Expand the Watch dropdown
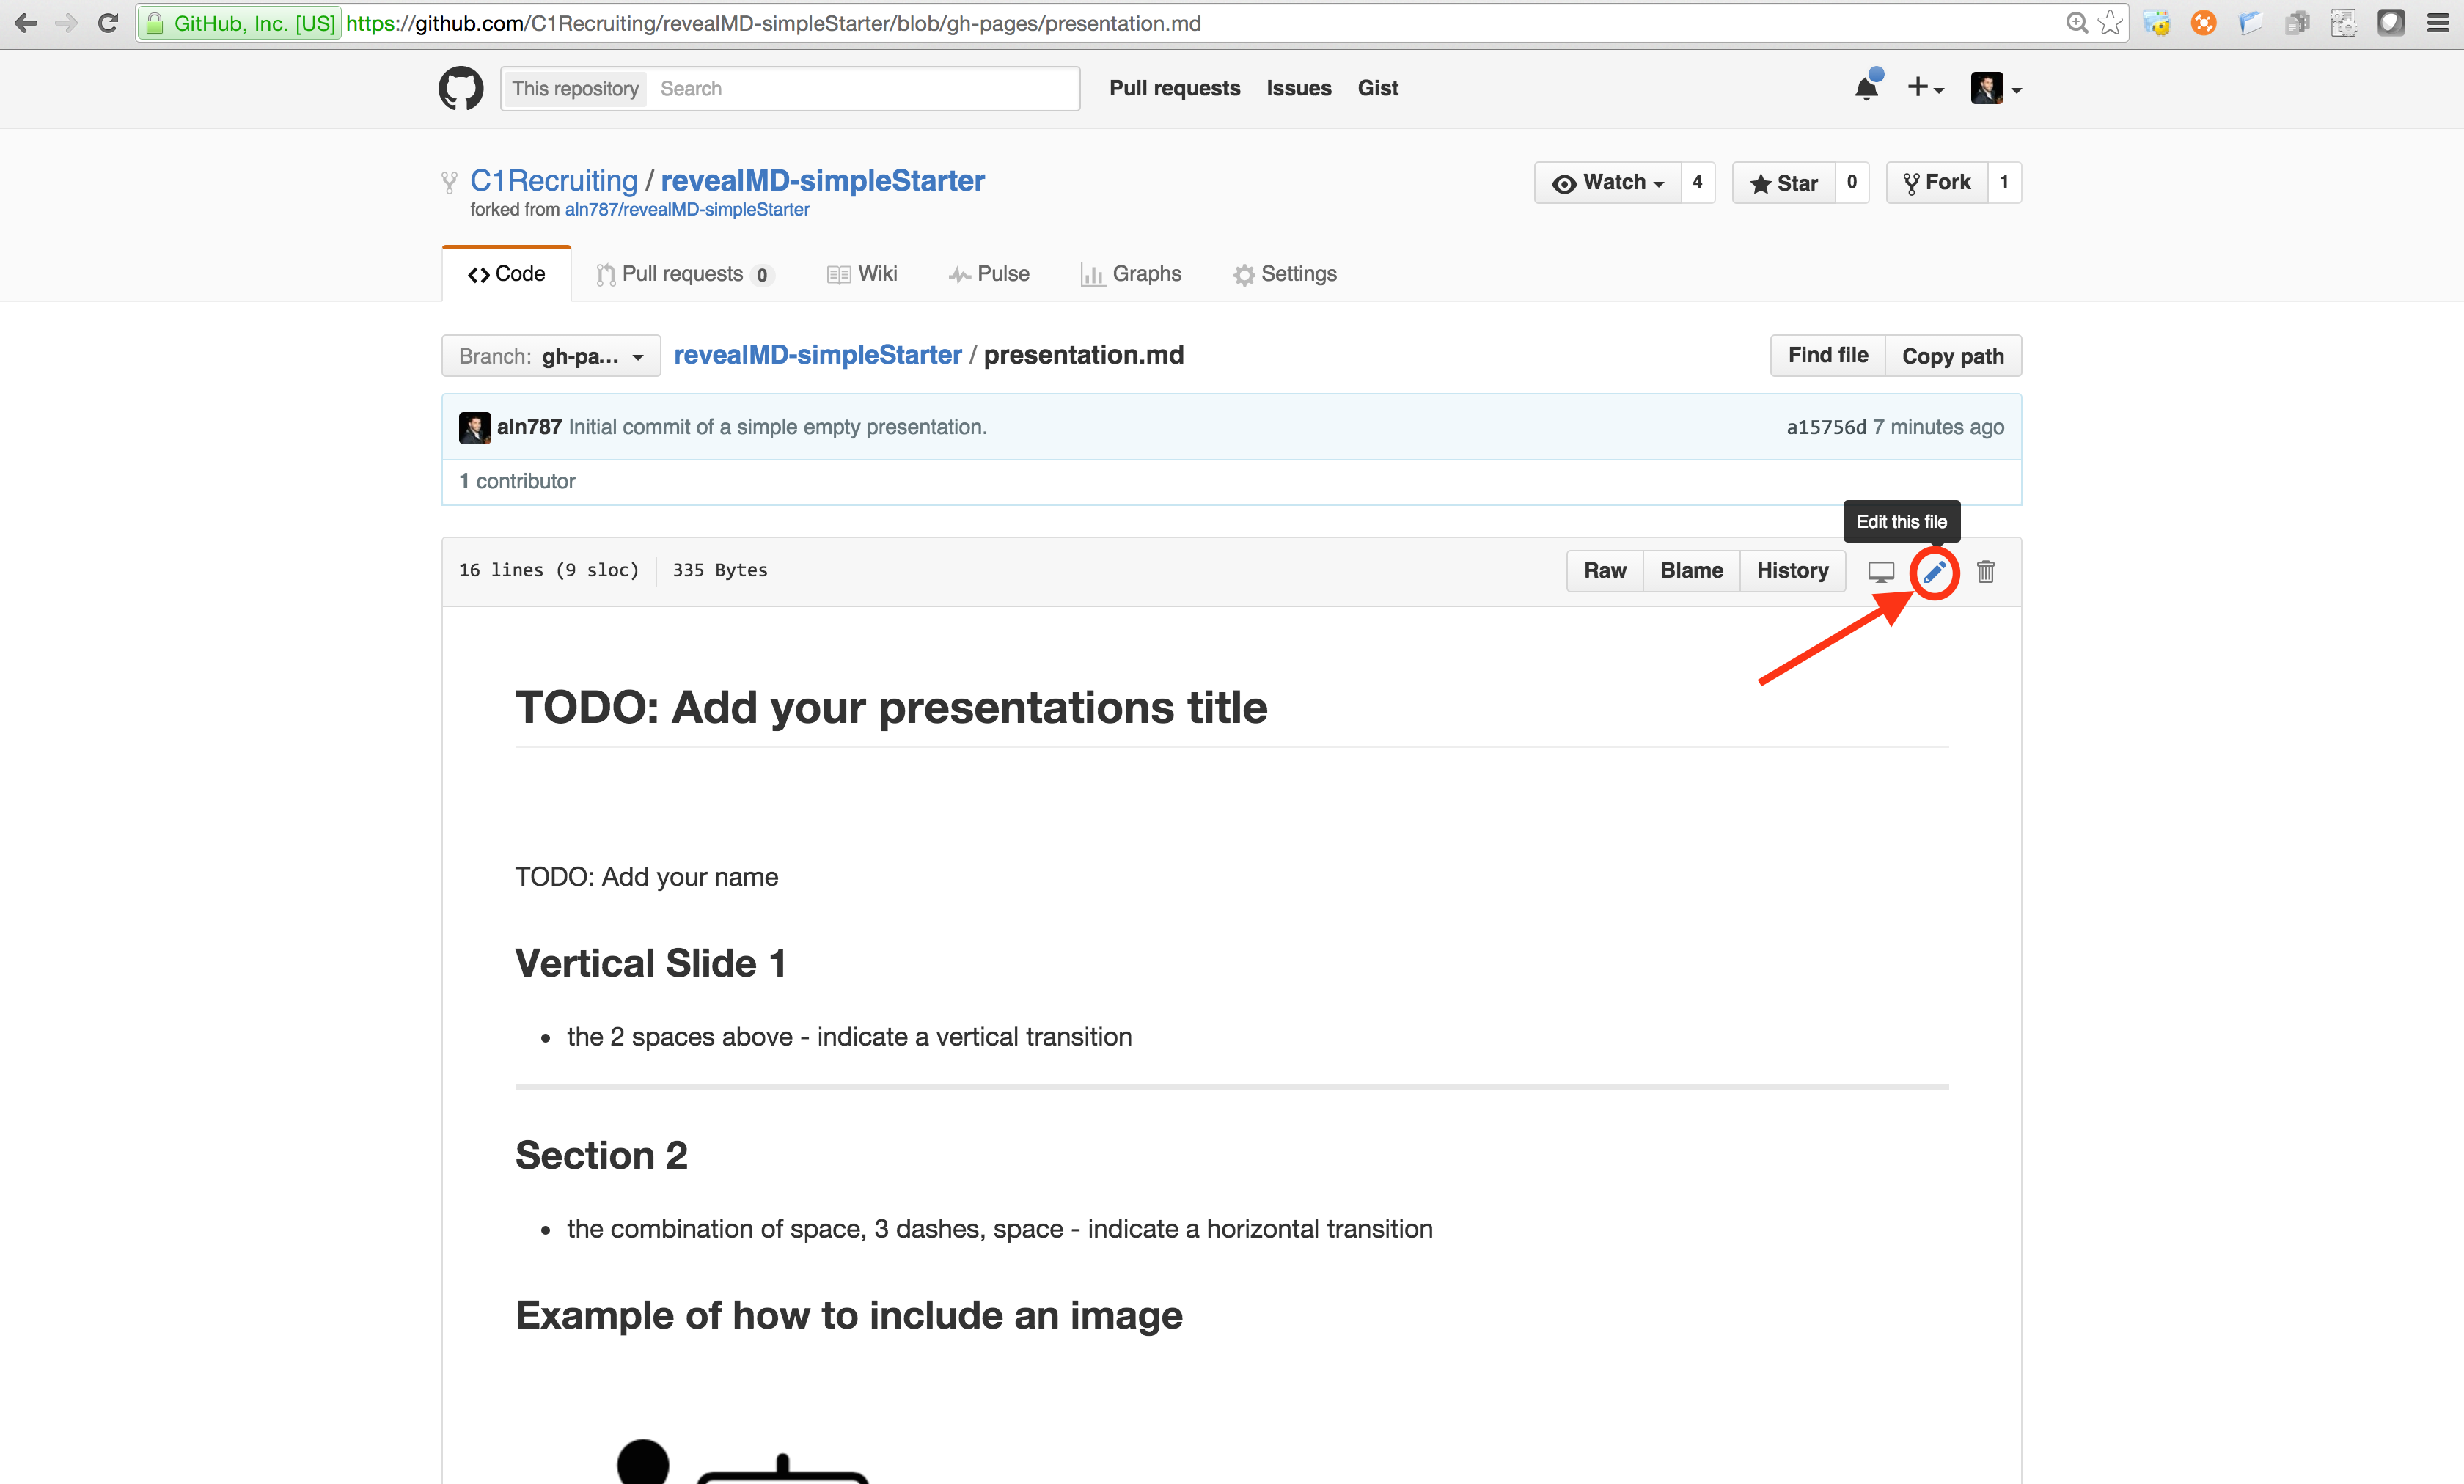Screen dimensions: 2464x1484 pos(1608,183)
